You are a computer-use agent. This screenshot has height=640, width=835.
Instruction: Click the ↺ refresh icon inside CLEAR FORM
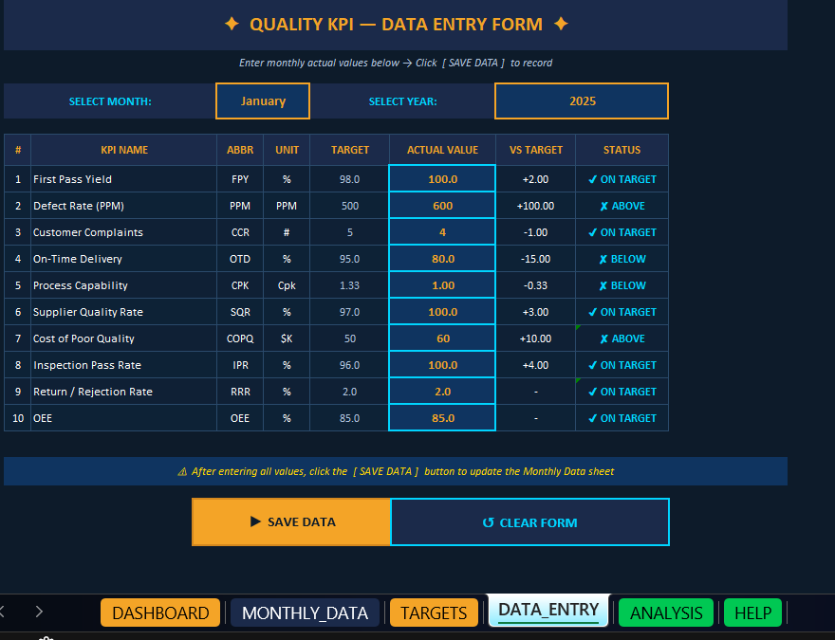(488, 521)
